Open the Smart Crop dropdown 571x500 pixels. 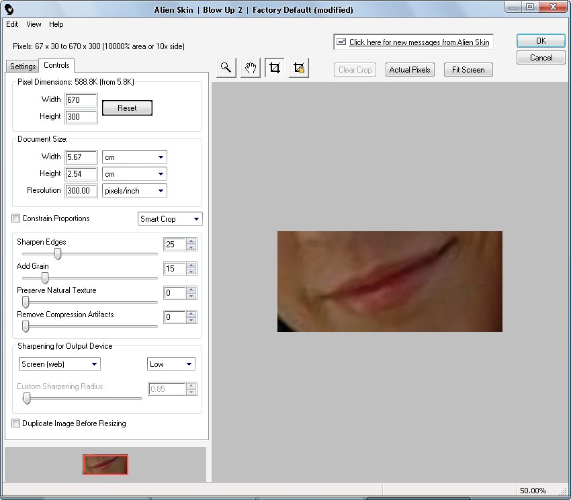pos(170,219)
